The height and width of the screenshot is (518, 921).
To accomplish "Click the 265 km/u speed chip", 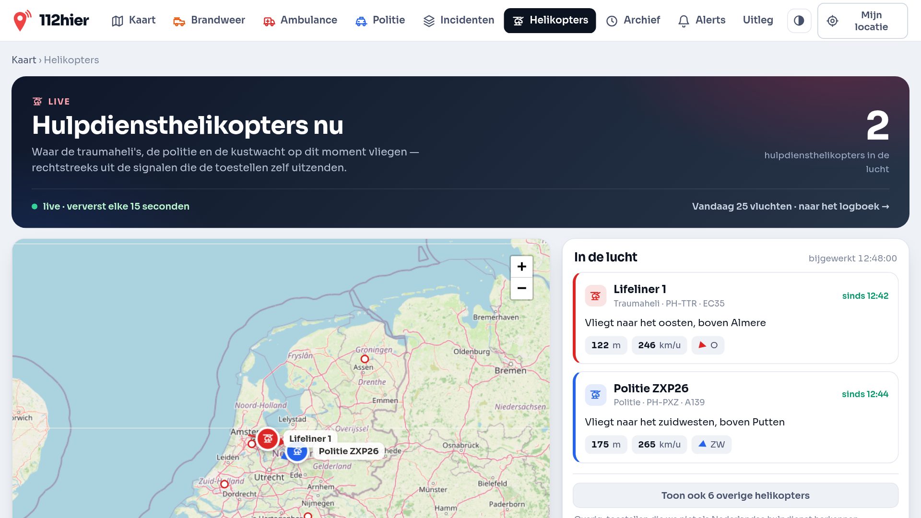I will click(x=659, y=445).
